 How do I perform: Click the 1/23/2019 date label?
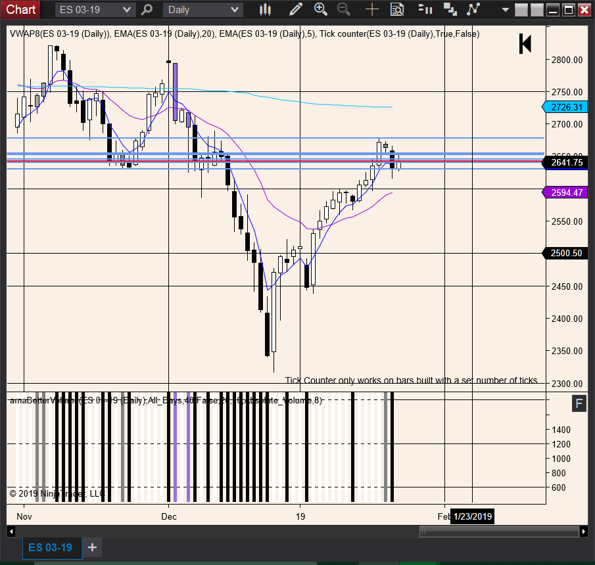(473, 516)
